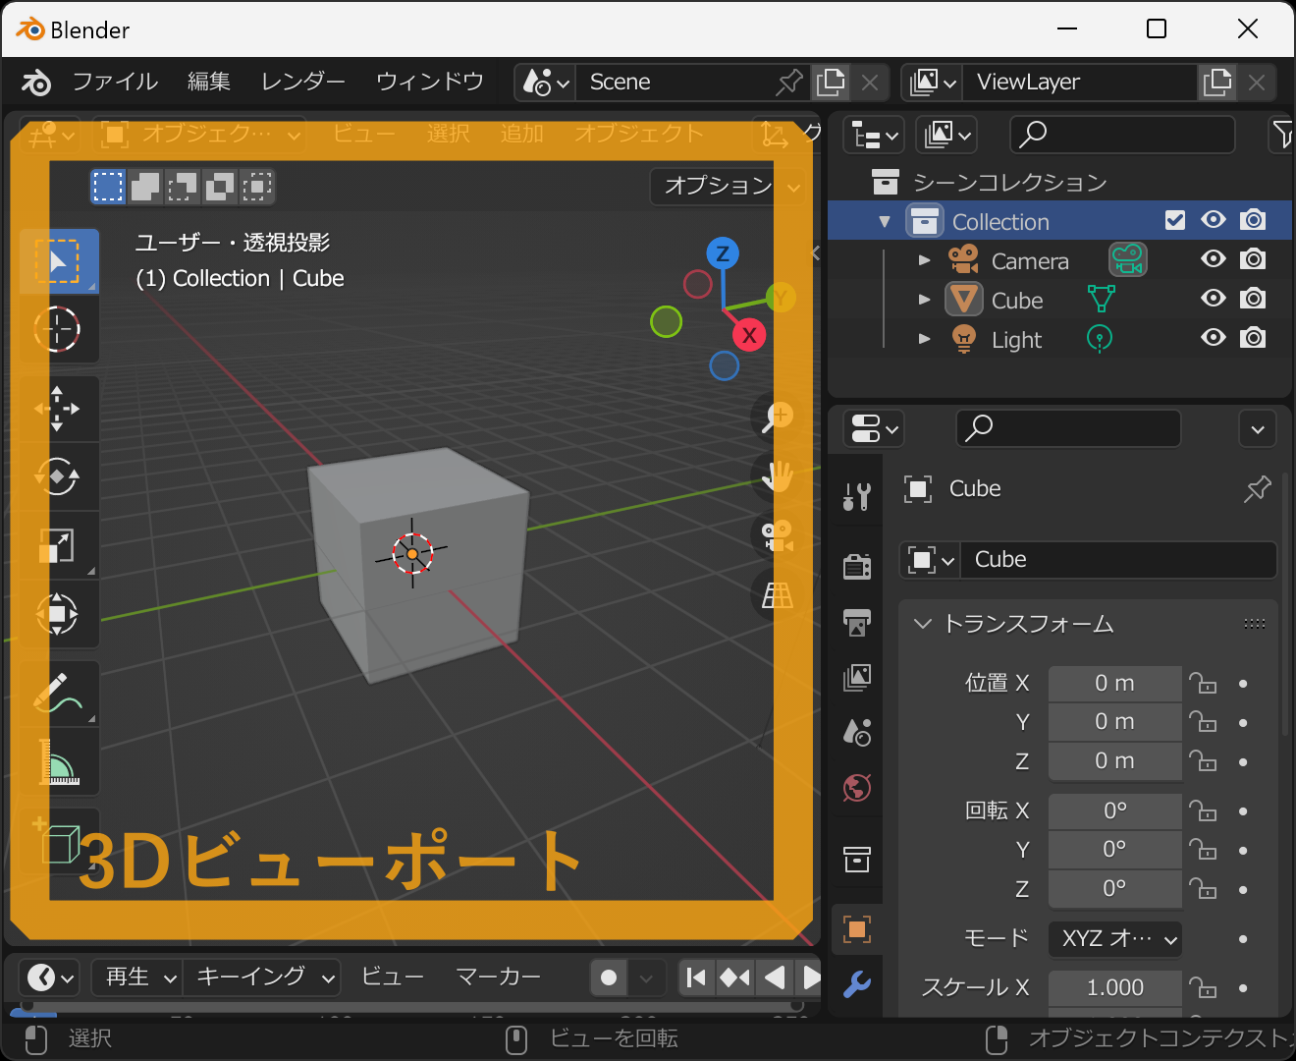Toggle the lock for 位置 X
1296x1061 pixels.
point(1203,683)
